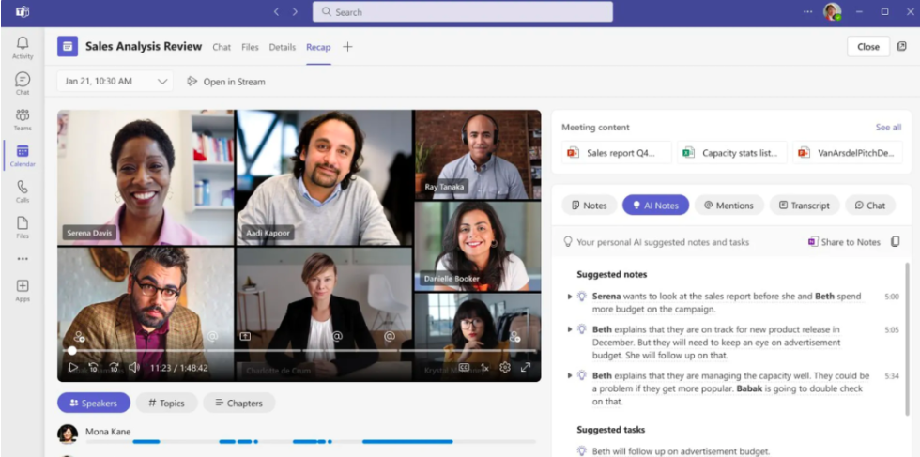The height and width of the screenshot is (457, 920).
Task: Expand the Serena sales report note
Action: tap(570, 297)
